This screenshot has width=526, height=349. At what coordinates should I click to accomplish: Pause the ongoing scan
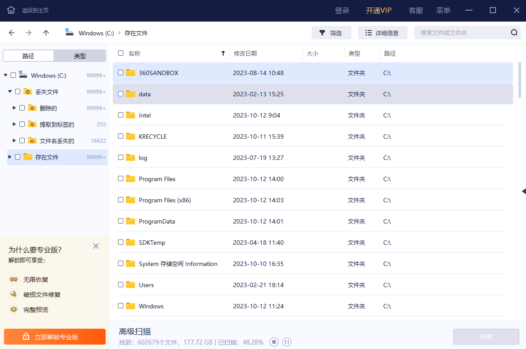tap(286, 342)
